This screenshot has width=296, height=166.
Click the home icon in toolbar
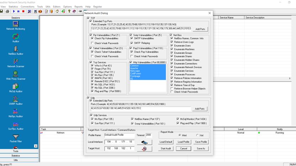[x=57, y=11]
